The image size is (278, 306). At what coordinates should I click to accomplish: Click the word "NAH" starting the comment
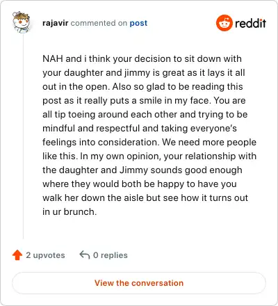[x=53, y=58]
